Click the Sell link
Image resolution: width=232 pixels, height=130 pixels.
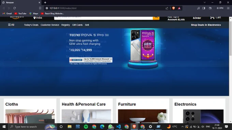tap(87, 25)
